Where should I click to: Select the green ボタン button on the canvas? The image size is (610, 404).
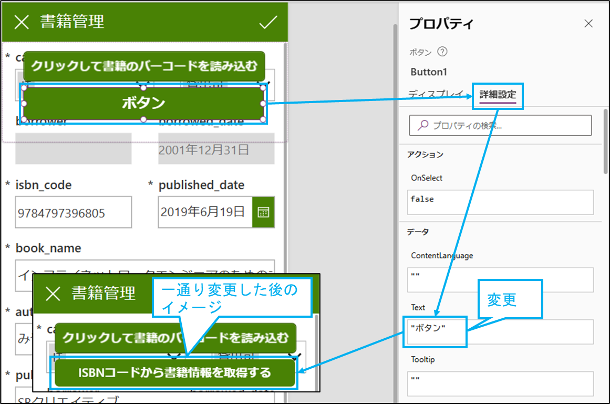[x=143, y=103]
